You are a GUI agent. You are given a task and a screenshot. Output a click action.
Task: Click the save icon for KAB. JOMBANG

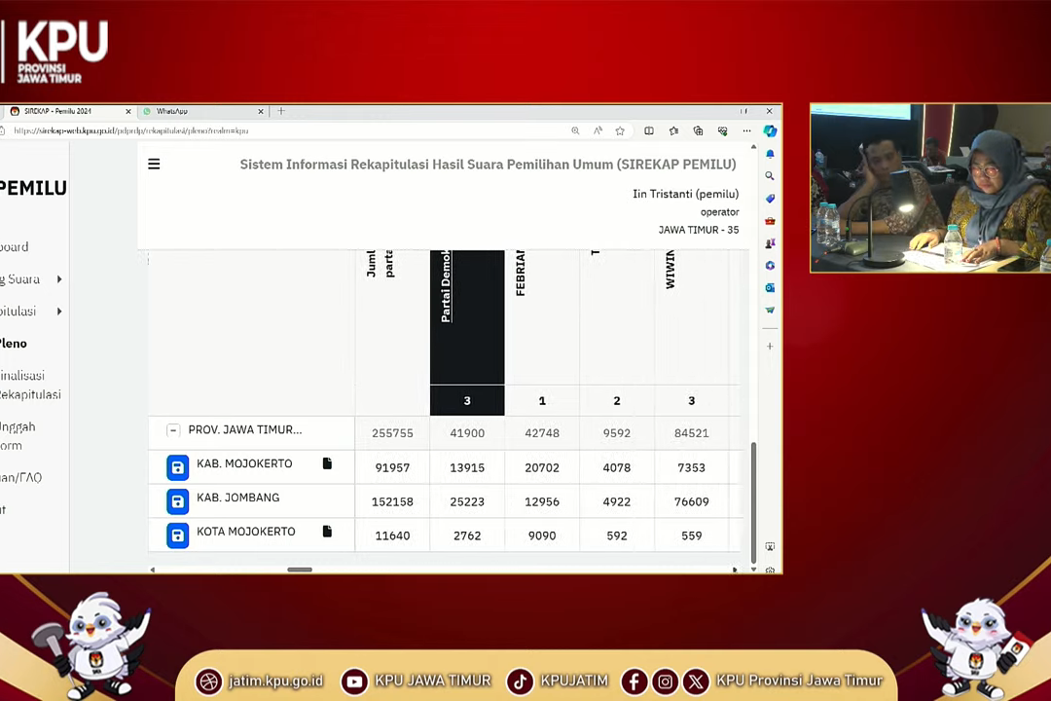178,501
